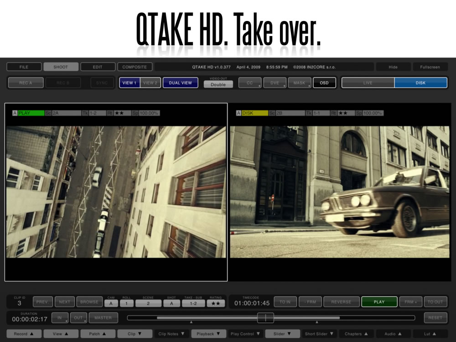The height and width of the screenshot is (342, 456).
Task: Select the right car video view
Action: (340, 192)
